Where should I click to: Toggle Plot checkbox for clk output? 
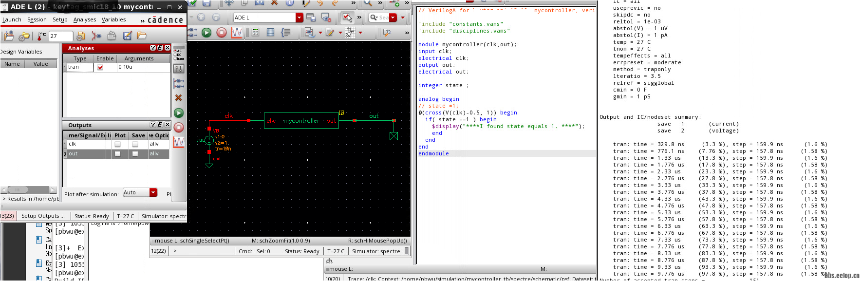[117, 144]
